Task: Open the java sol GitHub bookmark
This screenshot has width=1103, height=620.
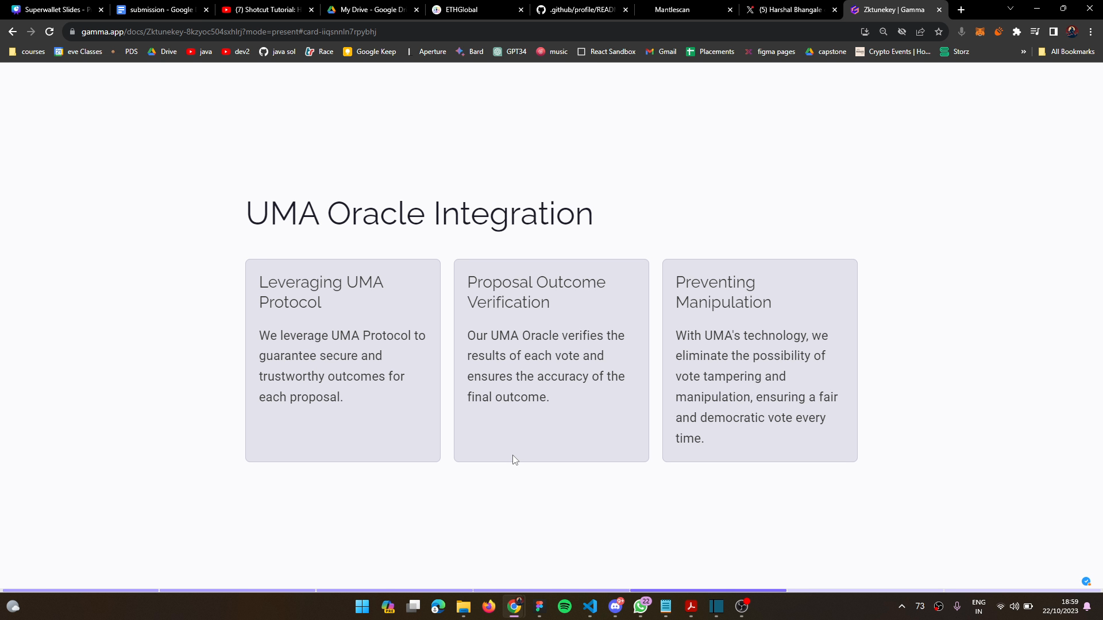Action: 277,52
